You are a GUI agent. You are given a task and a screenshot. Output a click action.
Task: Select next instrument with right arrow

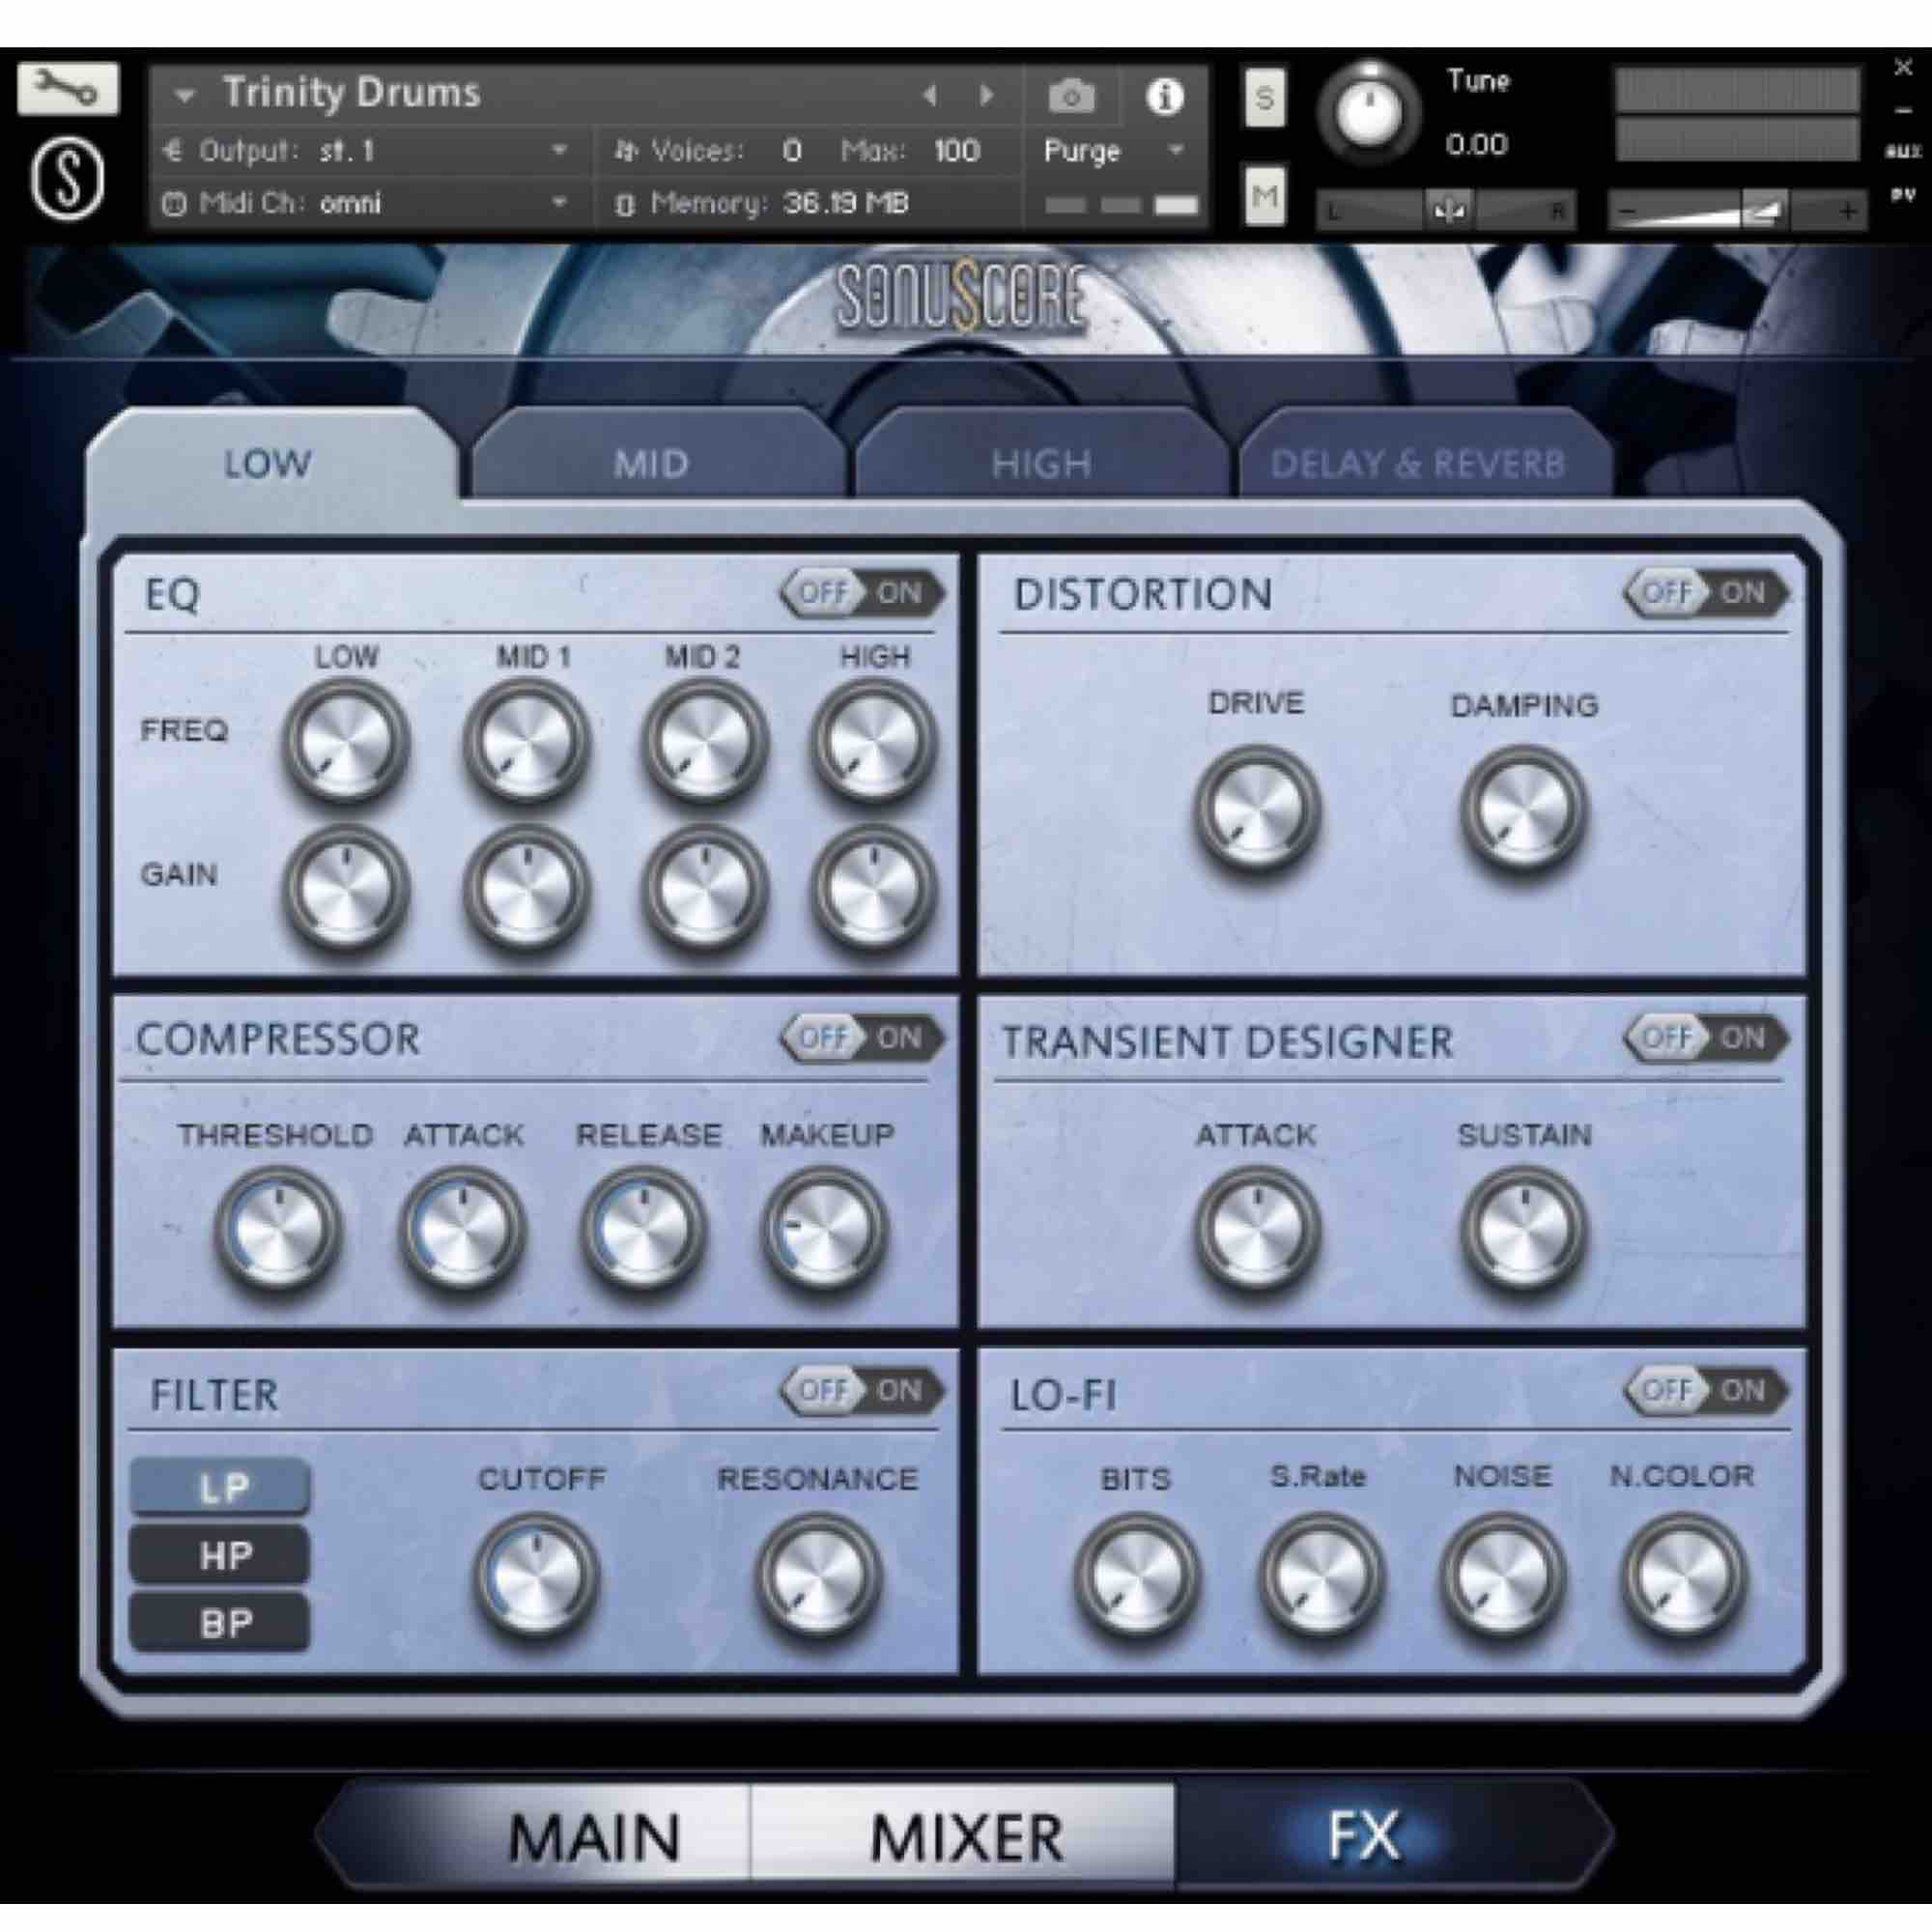pyautogui.click(x=986, y=95)
